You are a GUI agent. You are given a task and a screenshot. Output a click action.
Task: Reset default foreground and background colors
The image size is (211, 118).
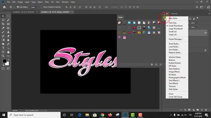pos(3,65)
